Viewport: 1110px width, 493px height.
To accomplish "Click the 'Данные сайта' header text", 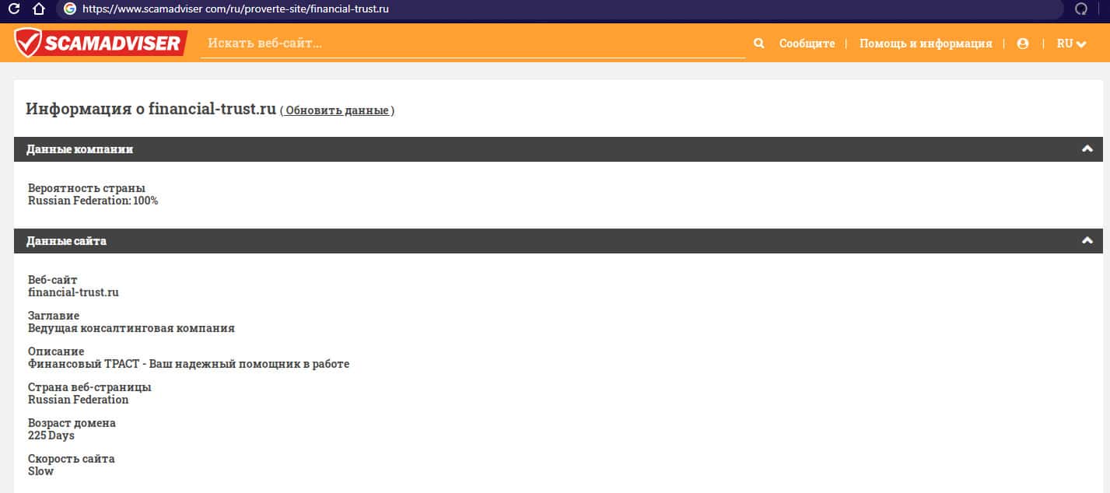I will [67, 241].
